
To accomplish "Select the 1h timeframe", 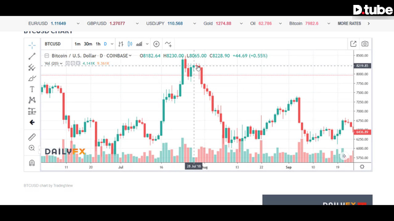I will pos(98,44).
